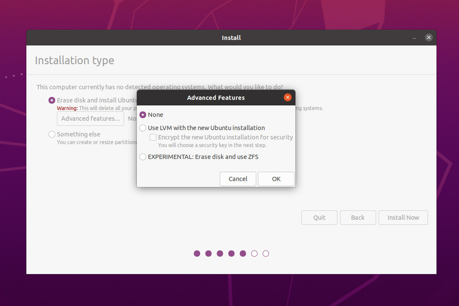This screenshot has height=306, width=459.
Task: Click the Installation type heading
Action: click(74, 60)
